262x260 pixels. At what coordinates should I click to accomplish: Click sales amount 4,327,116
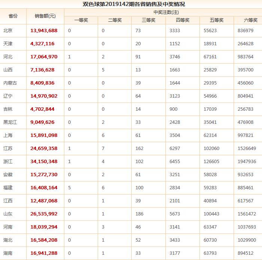pos(42,44)
